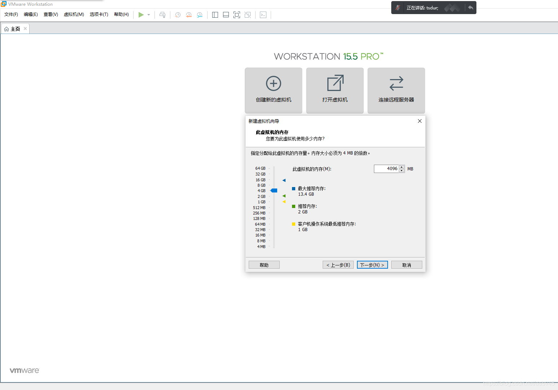This screenshot has width=558, height=390.
Task: Click the 此虚拟机的内存(M) label
Action: [312, 169]
